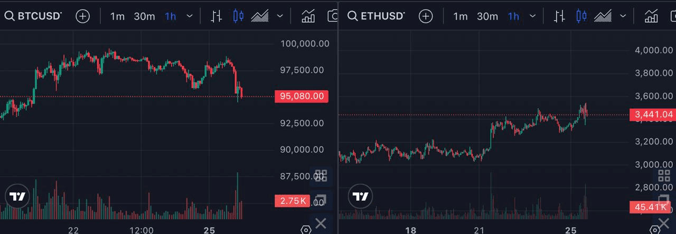Click the BTCUSD symbol search
This screenshot has height=234, width=676.
(33, 16)
